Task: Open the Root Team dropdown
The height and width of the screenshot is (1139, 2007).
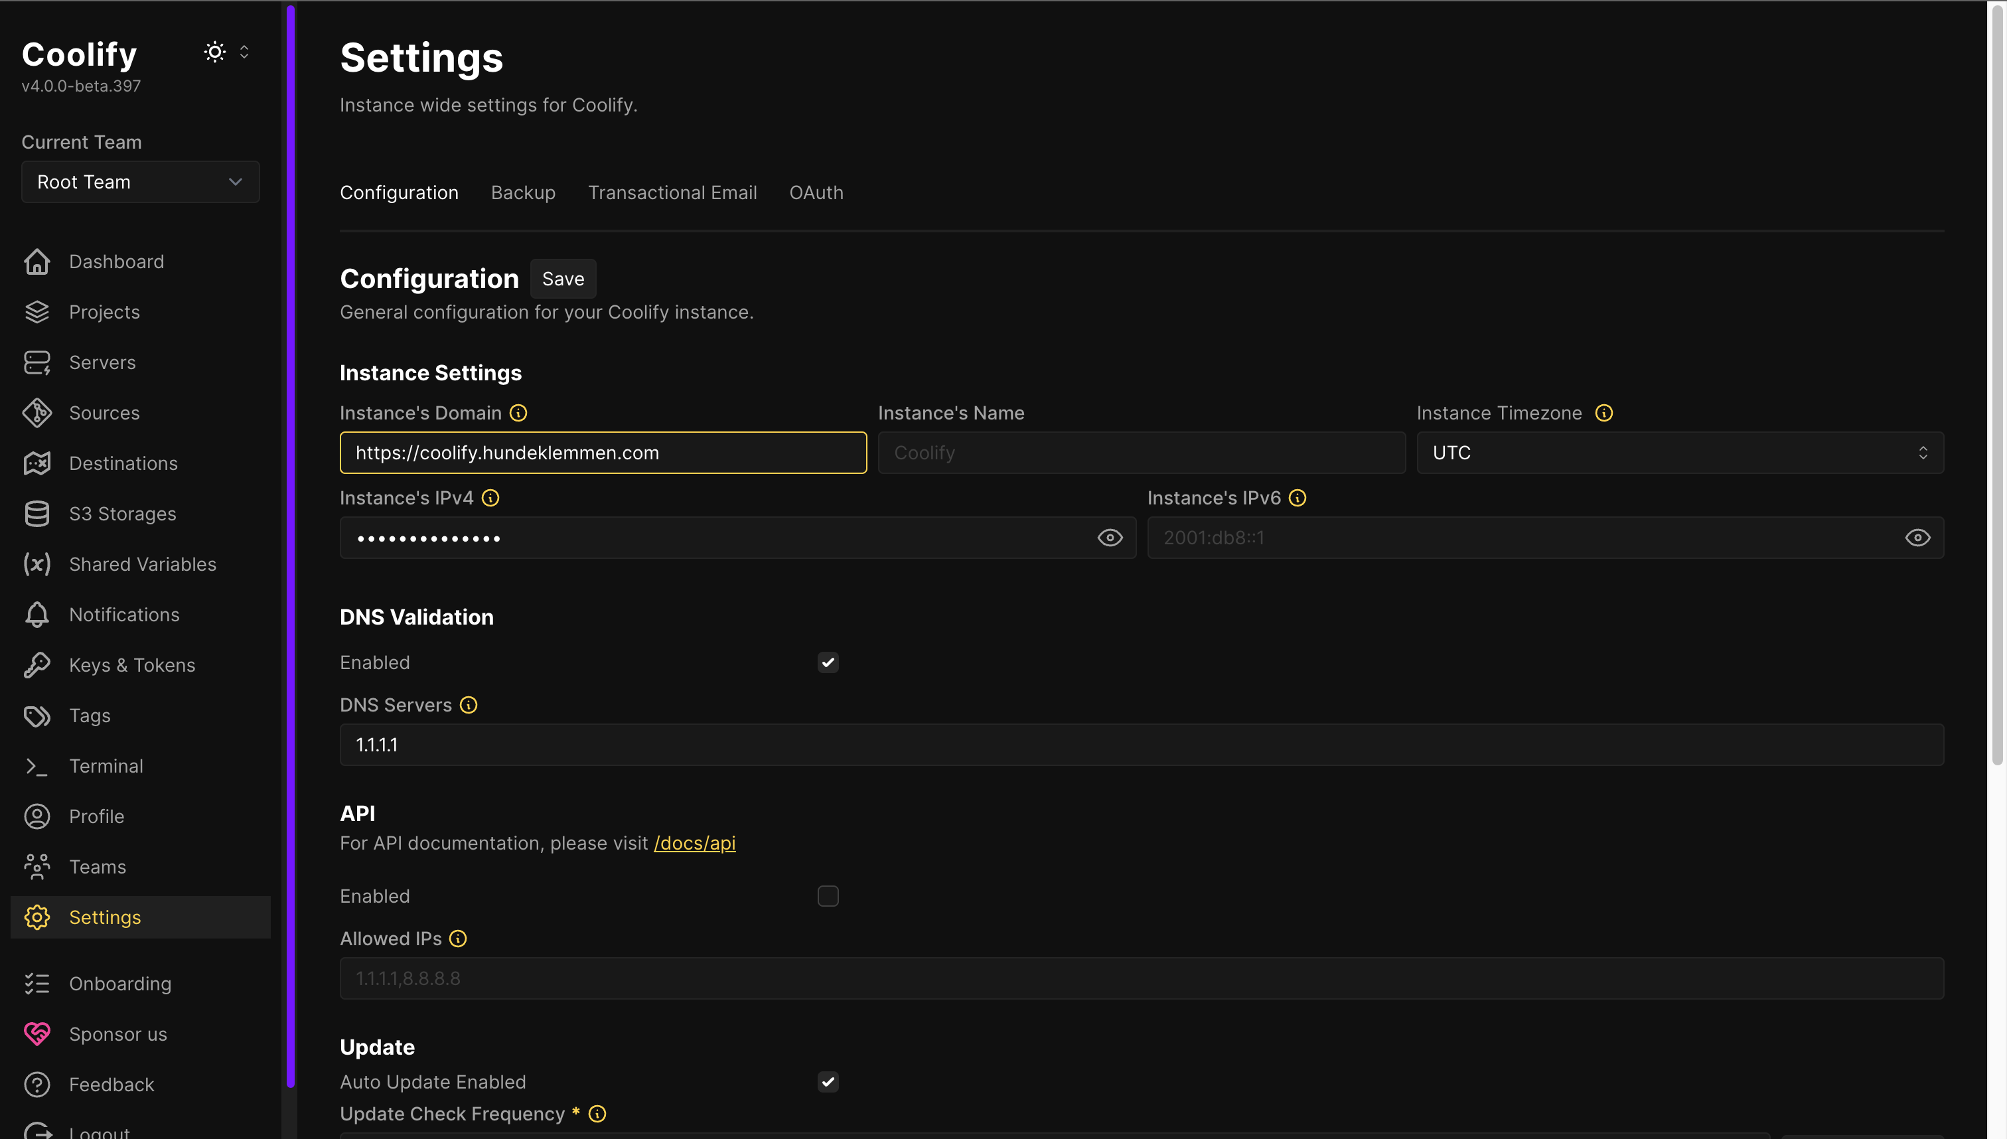Action: 140,183
